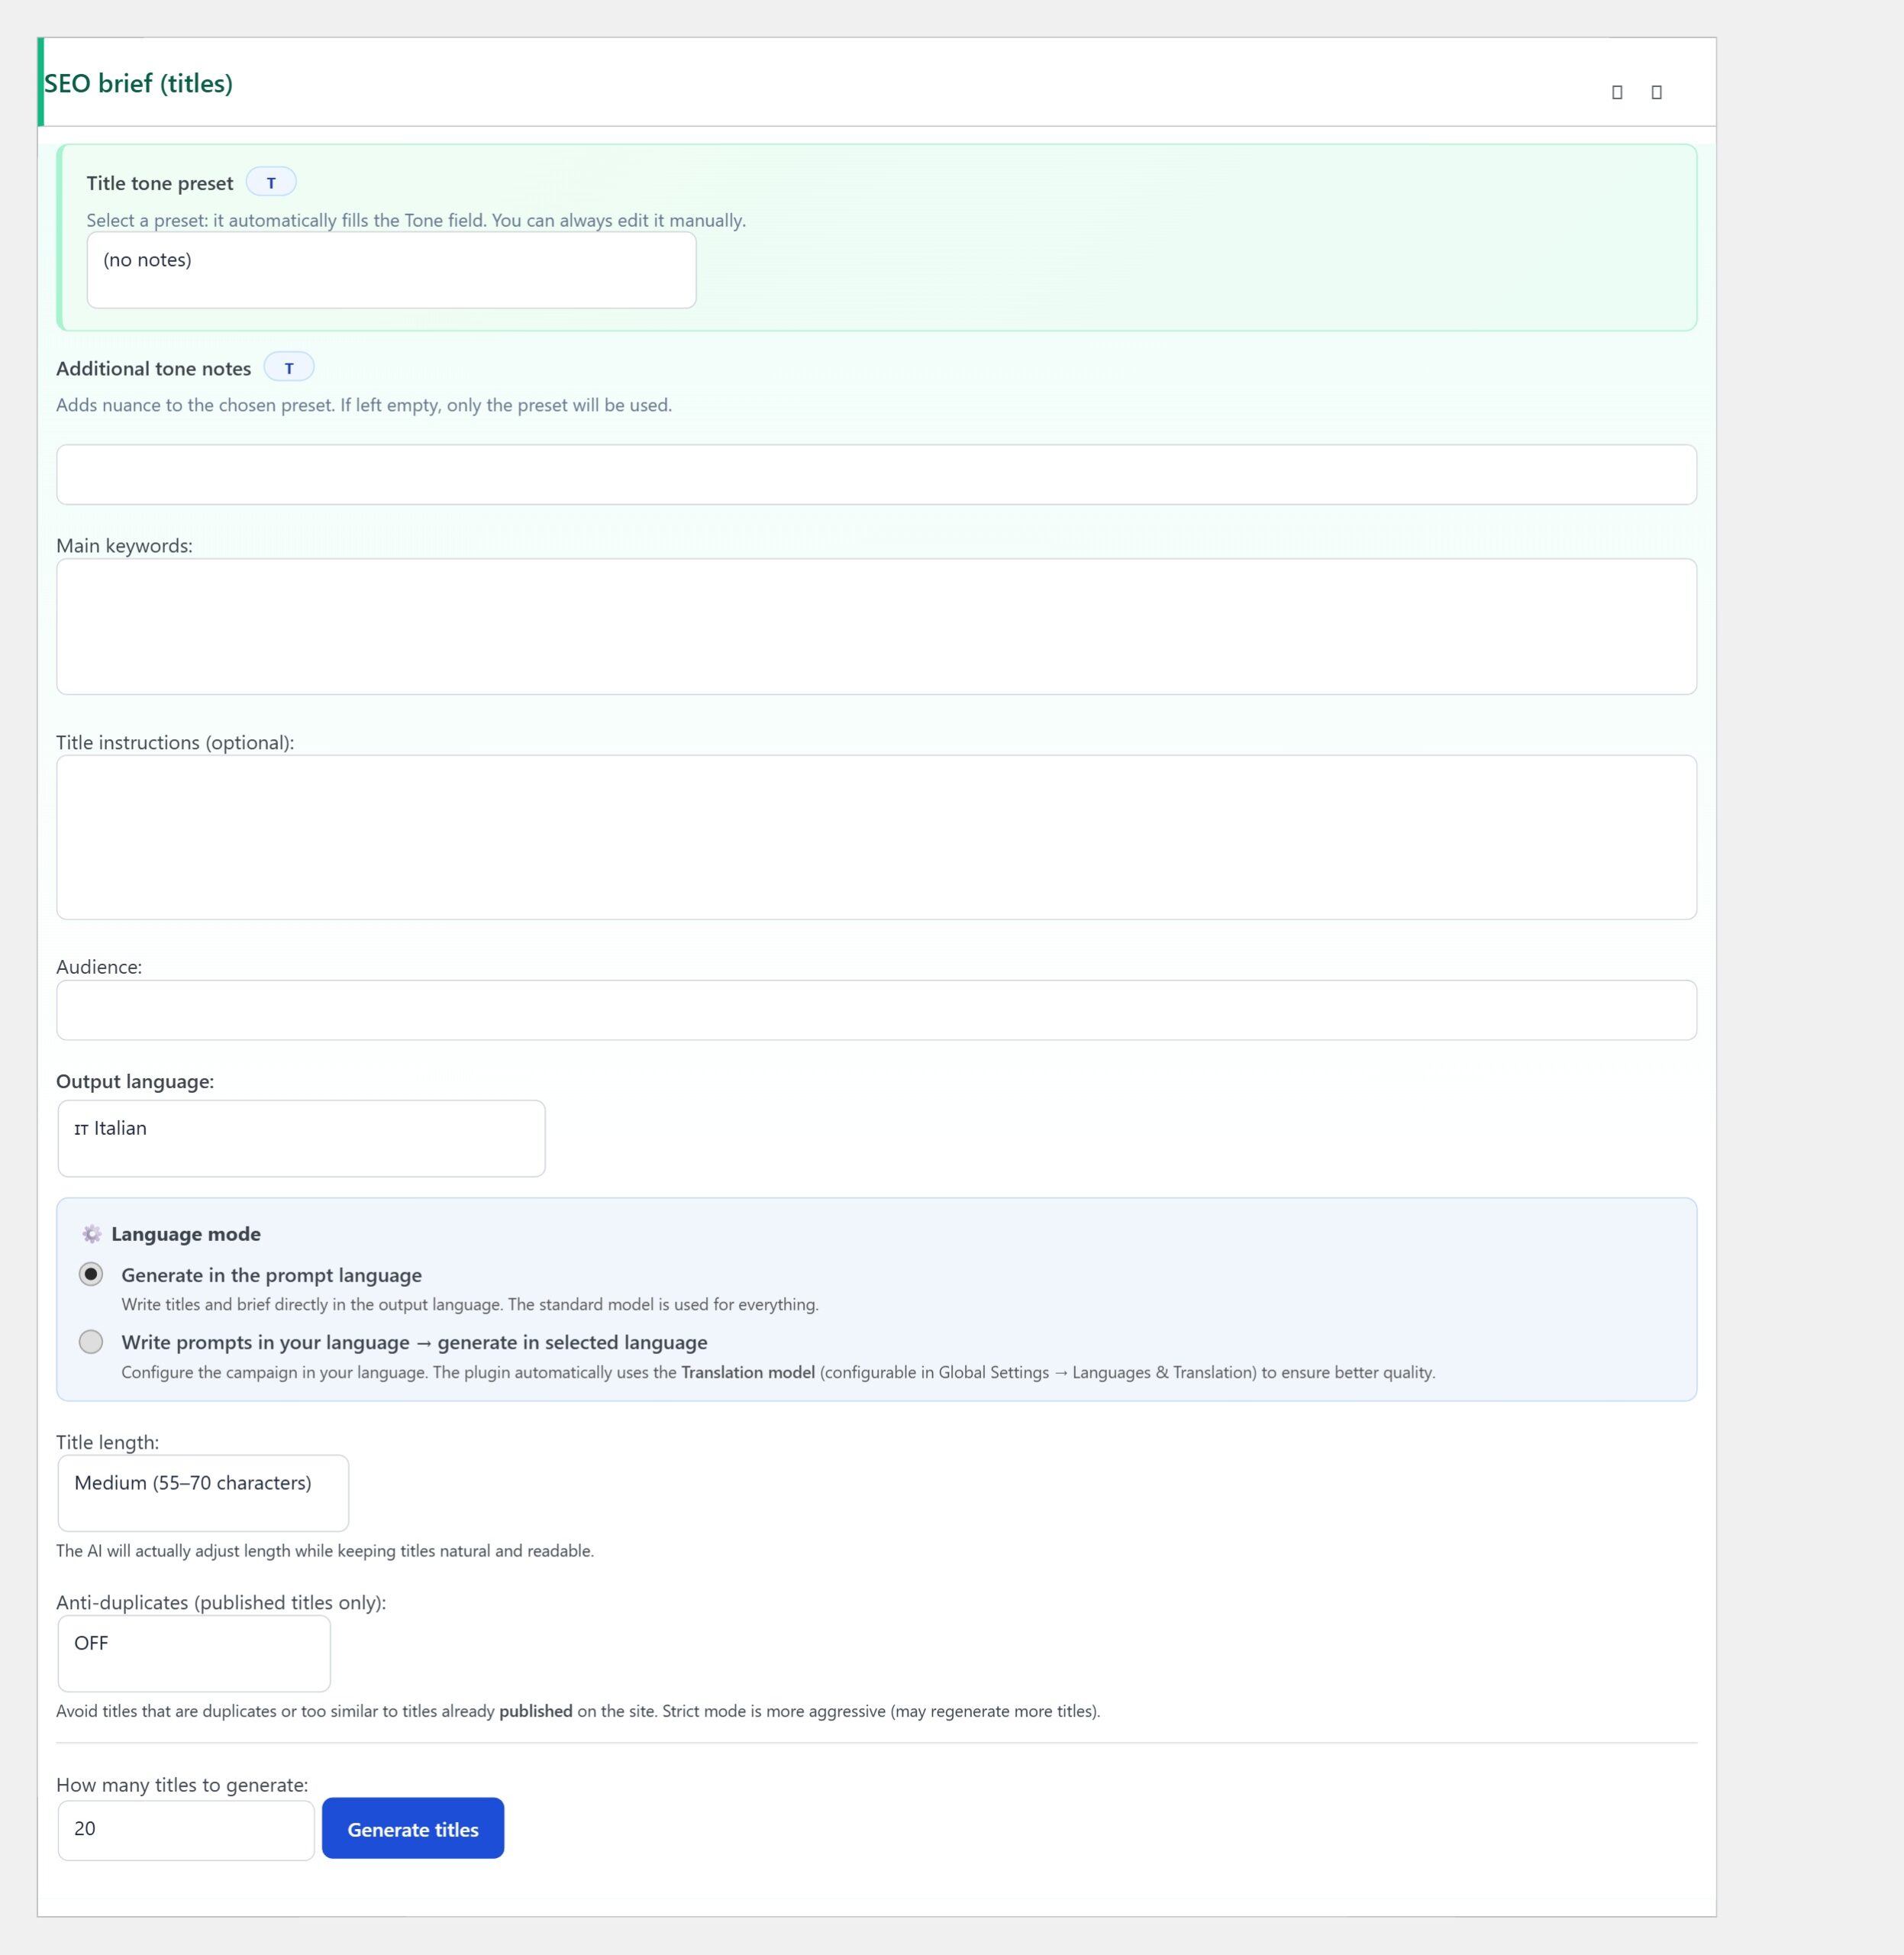Open the Title tone preset dropdown
This screenshot has height=1955, width=1904.
pos(391,270)
